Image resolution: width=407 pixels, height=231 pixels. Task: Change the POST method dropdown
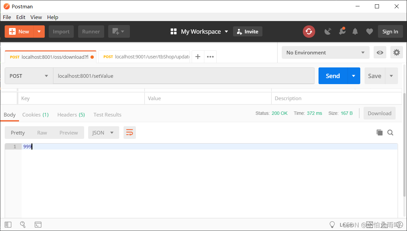29,76
